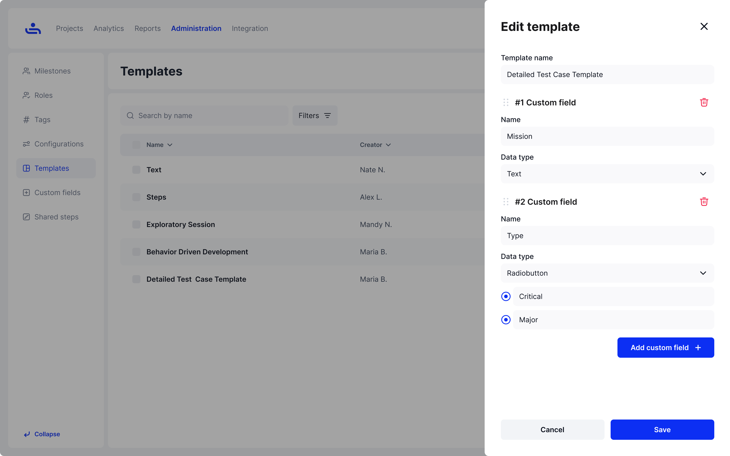Screen dimensions: 730x456
Task: Click the app logo in the top bar
Action: [x=33, y=28]
